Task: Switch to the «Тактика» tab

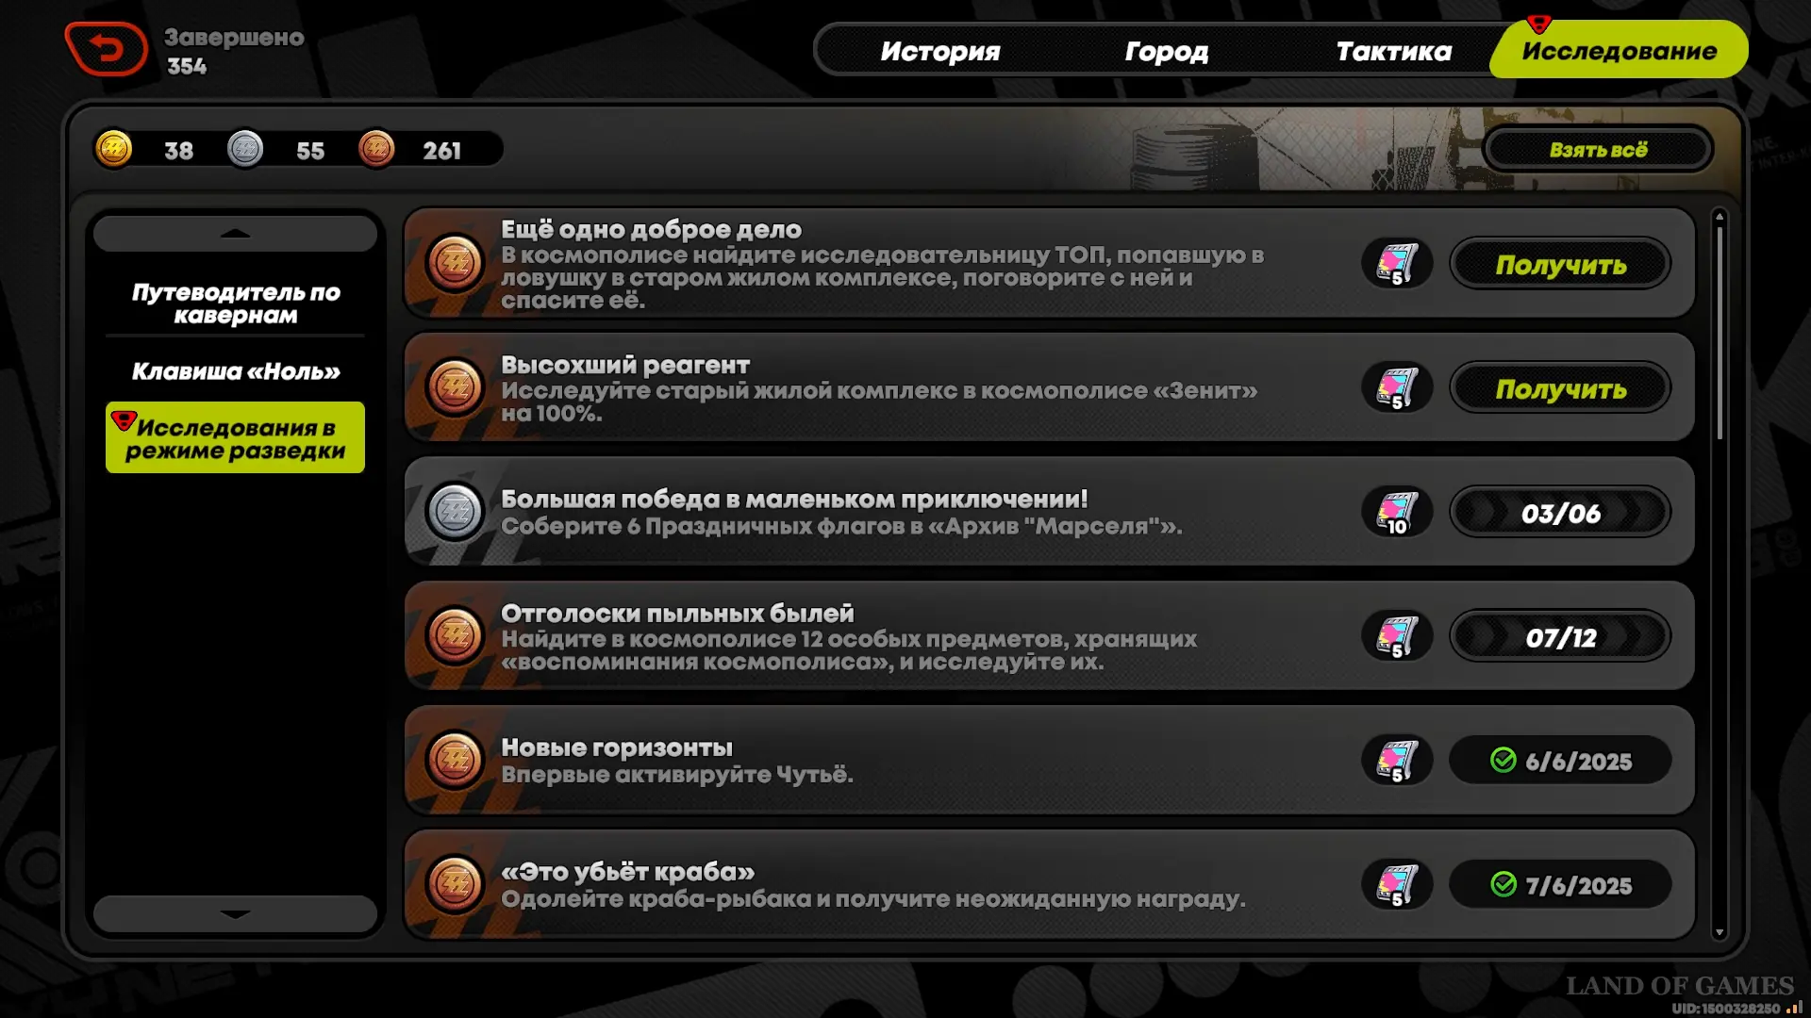Action: tap(1393, 51)
